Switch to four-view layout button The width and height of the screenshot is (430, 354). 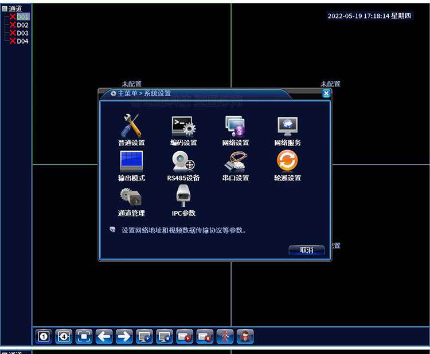64,336
